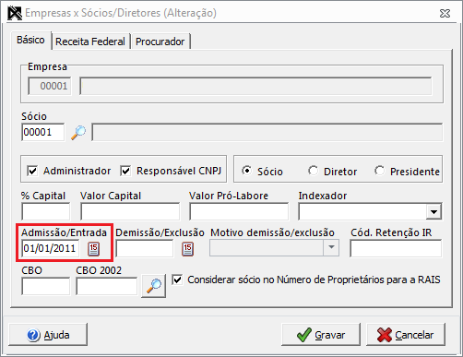Image resolution: width=463 pixels, height=357 pixels.
Task: Click the Sócio name field
Action: (267, 132)
